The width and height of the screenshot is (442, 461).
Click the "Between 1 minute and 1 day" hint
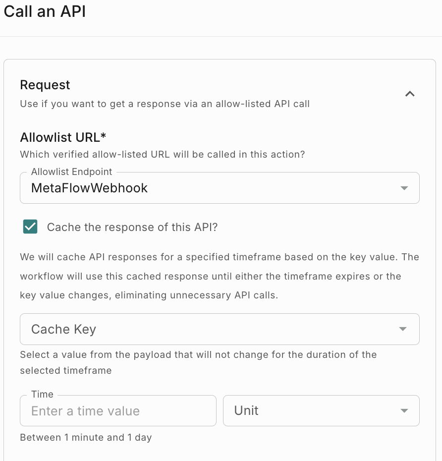(x=86, y=437)
